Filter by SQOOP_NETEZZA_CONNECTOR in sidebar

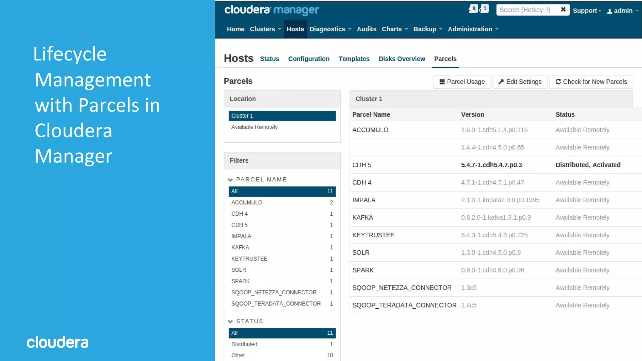(282, 292)
